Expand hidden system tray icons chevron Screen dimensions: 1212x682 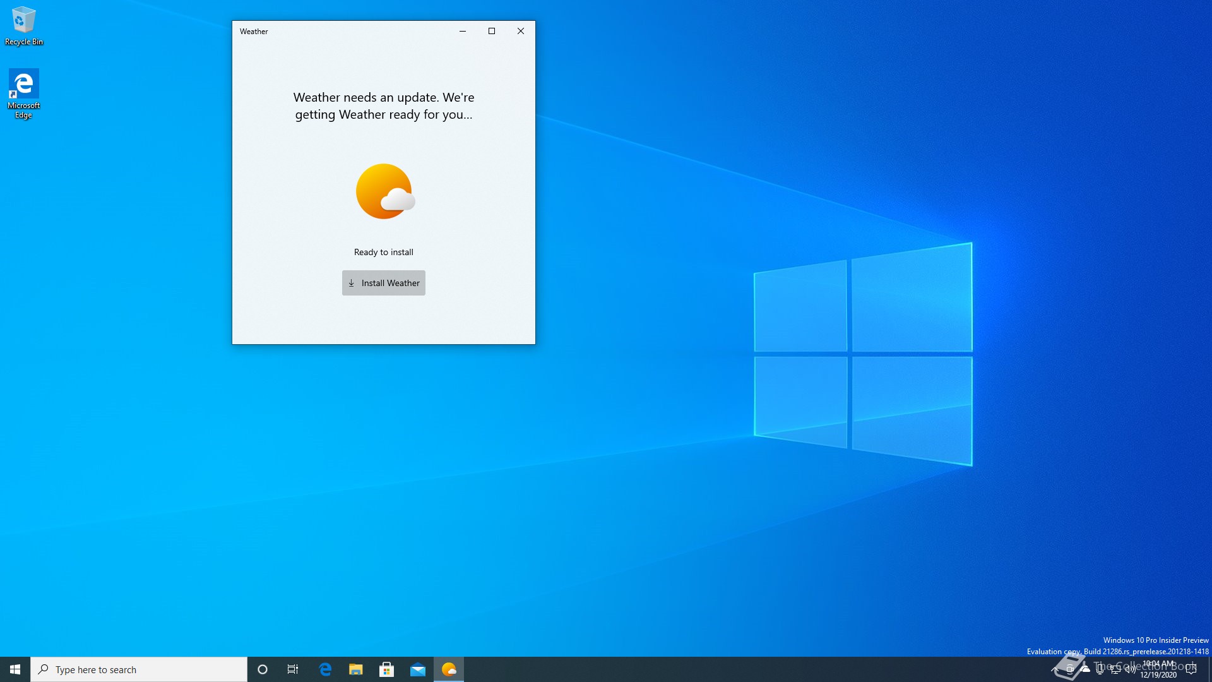[1054, 669]
